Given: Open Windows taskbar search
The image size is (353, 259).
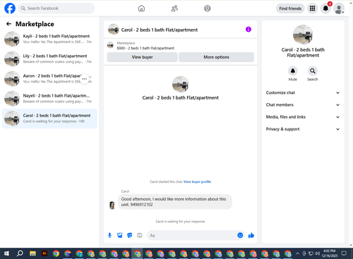Looking at the screenshot, I should (20, 253).
